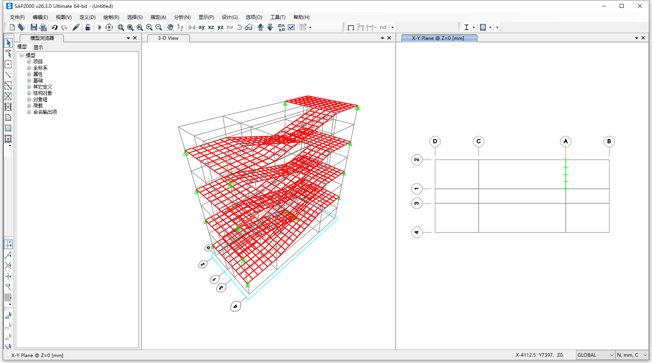Open the GLOBAL coordinate system dropdown
This screenshot has height=363, width=652.
pos(595,355)
